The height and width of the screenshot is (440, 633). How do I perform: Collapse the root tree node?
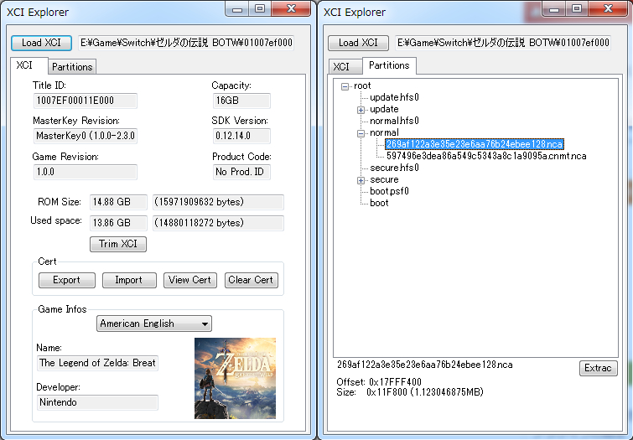345,86
